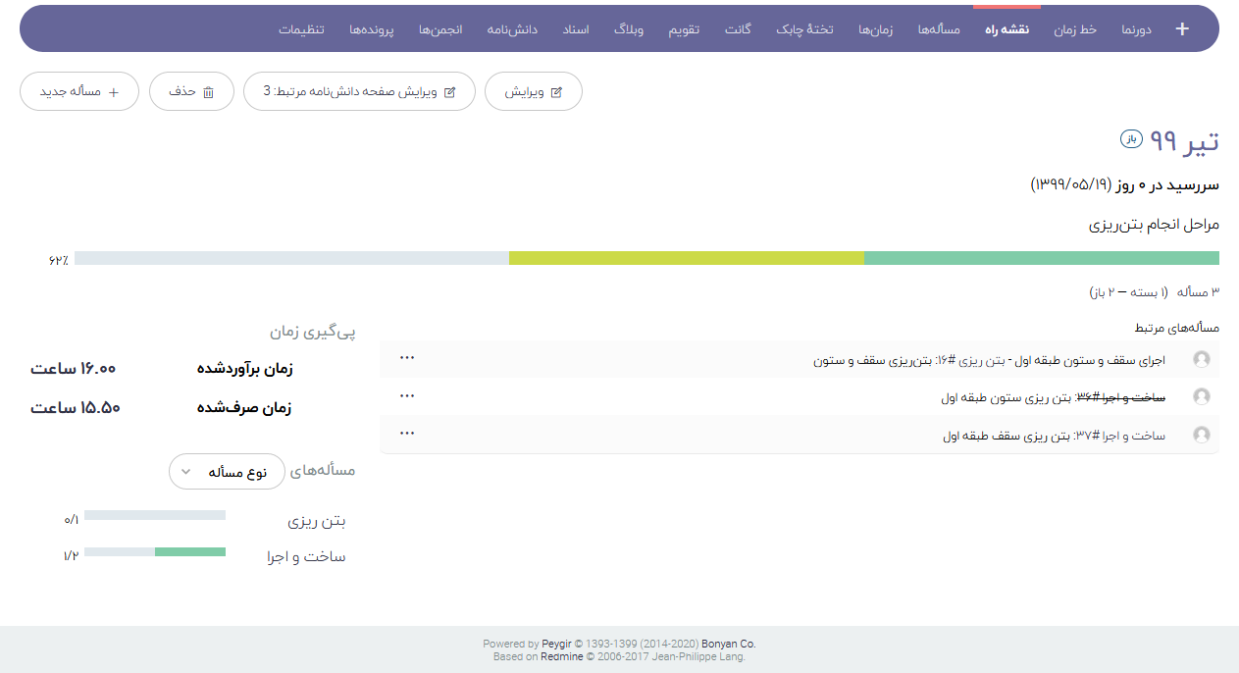
Task: Go to the تنظیمات settings tab
Action: (x=301, y=29)
